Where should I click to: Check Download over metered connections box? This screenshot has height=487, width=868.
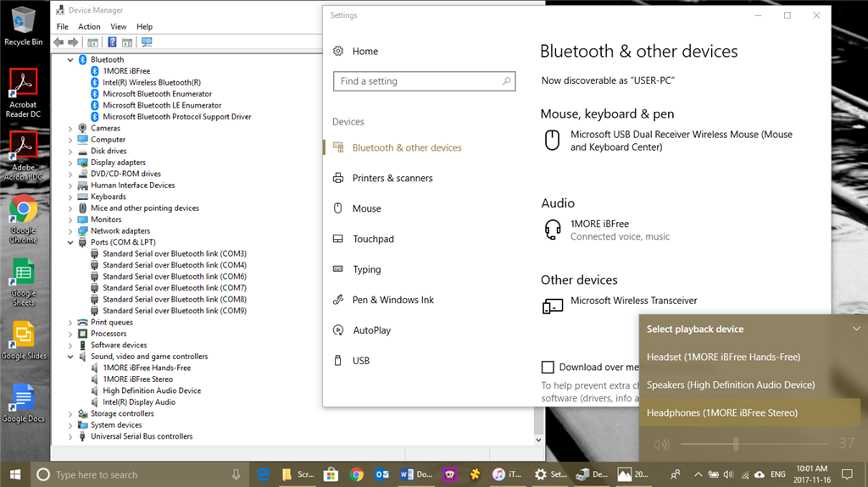tap(548, 367)
